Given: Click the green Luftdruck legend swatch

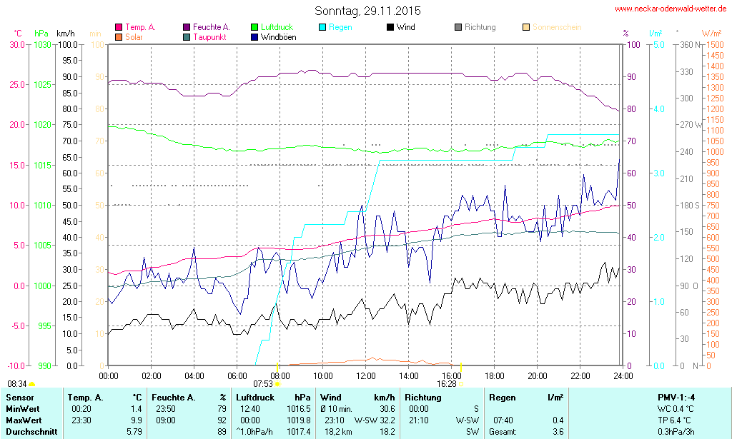Looking at the screenshot, I should click(255, 27).
